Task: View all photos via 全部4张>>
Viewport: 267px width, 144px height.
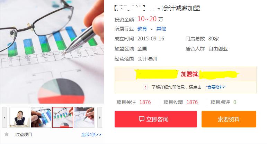Action: pyautogui.click(x=91, y=135)
